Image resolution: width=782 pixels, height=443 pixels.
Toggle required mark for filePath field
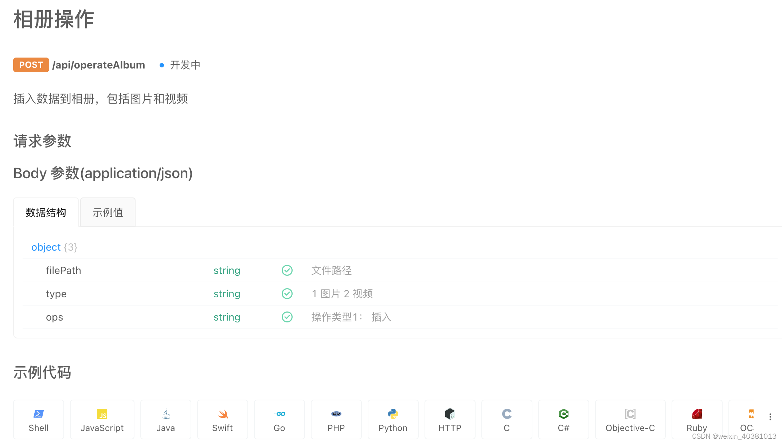(x=287, y=270)
